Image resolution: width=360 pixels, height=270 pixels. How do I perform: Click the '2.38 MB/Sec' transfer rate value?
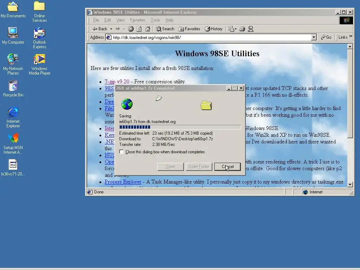click(x=163, y=144)
